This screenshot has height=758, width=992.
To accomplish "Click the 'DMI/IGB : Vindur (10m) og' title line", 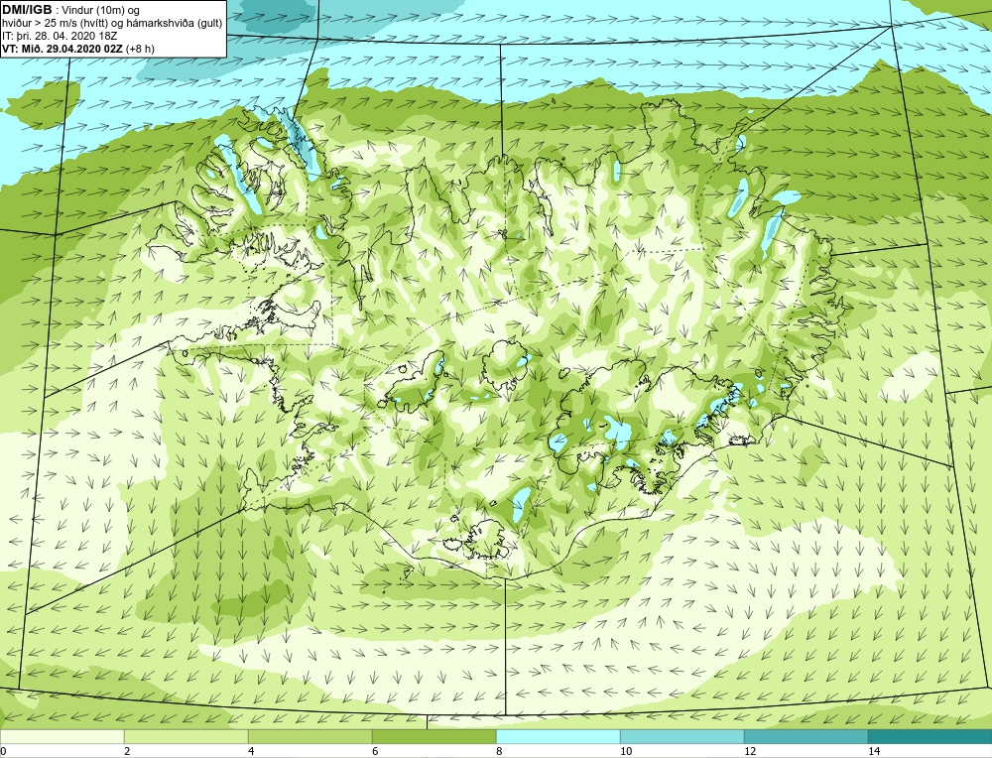I will click(x=70, y=10).
